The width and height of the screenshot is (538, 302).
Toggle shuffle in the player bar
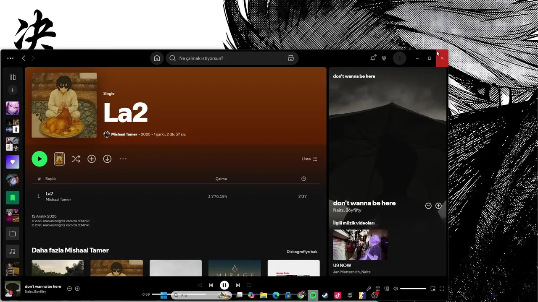pyautogui.click(x=200, y=285)
